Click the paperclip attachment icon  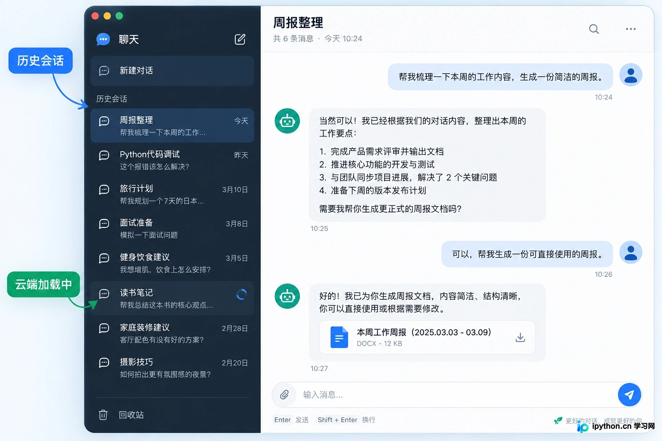click(x=284, y=394)
